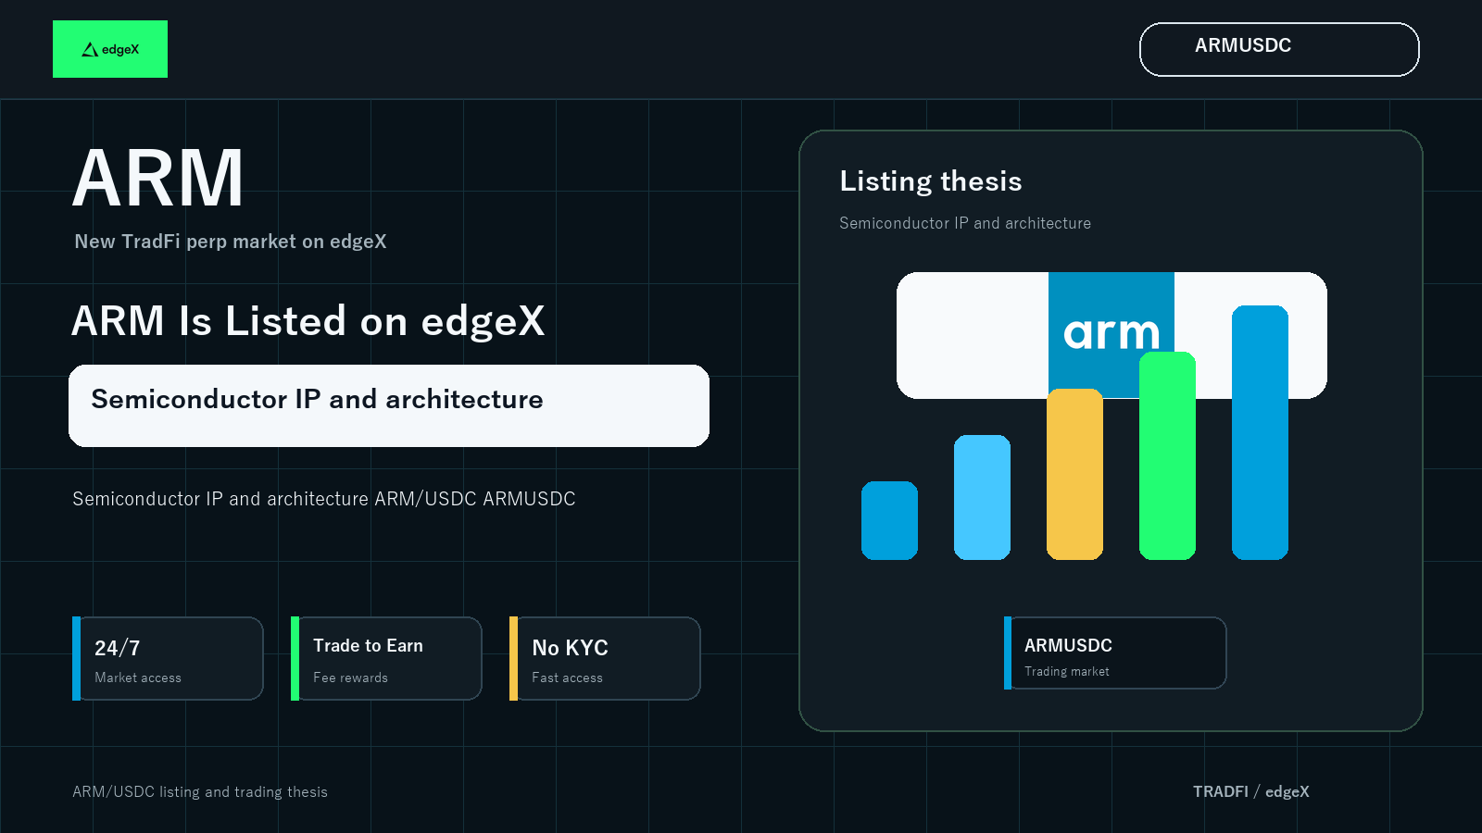
Task: Click the 'TRADFI / edgeX' footer label
Action: [1251, 792]
